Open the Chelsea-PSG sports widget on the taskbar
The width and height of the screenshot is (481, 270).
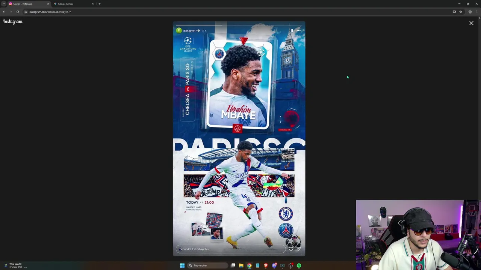pyautogui.click(x=15, y=265)
